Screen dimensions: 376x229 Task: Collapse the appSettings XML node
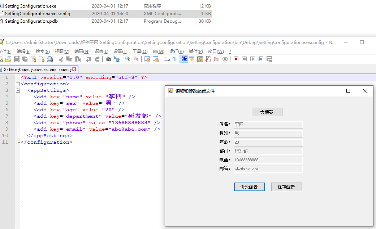(18, 90)
